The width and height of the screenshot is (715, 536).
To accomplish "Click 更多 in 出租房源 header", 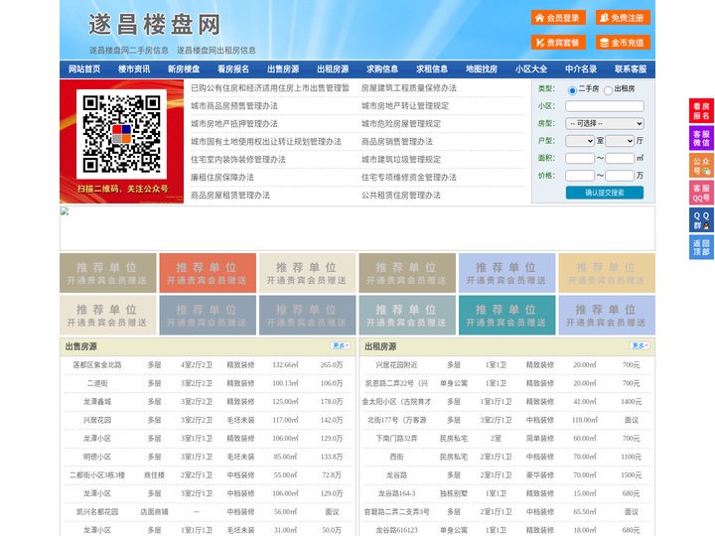I will coord(640,346).
